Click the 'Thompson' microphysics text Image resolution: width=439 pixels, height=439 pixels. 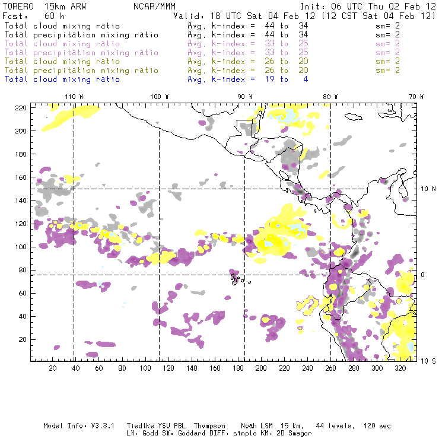coord(209,426)
